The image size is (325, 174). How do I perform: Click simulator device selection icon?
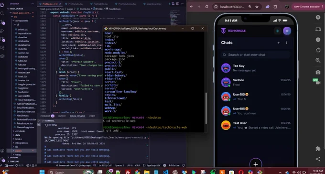pyautogui.click(x=318, y=30)
